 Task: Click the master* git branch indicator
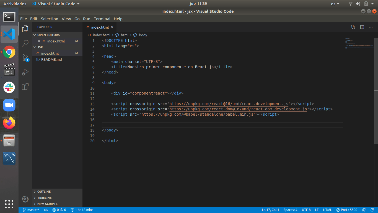(31, 210)
